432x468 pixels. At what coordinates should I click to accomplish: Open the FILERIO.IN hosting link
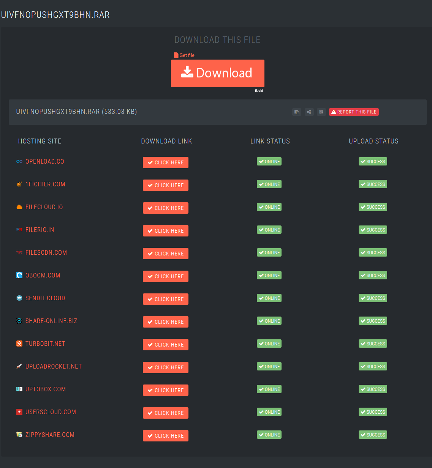point(40,230)
